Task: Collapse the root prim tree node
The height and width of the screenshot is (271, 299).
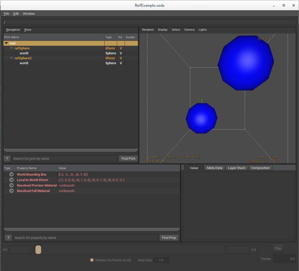Action: [x=6, y=44]
